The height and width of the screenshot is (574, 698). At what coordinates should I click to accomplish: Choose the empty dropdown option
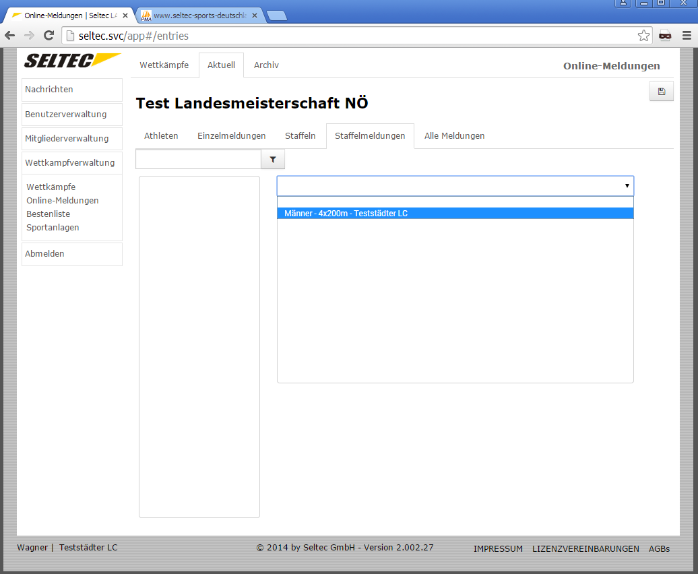pyautogui.click(x=455, y=202)
